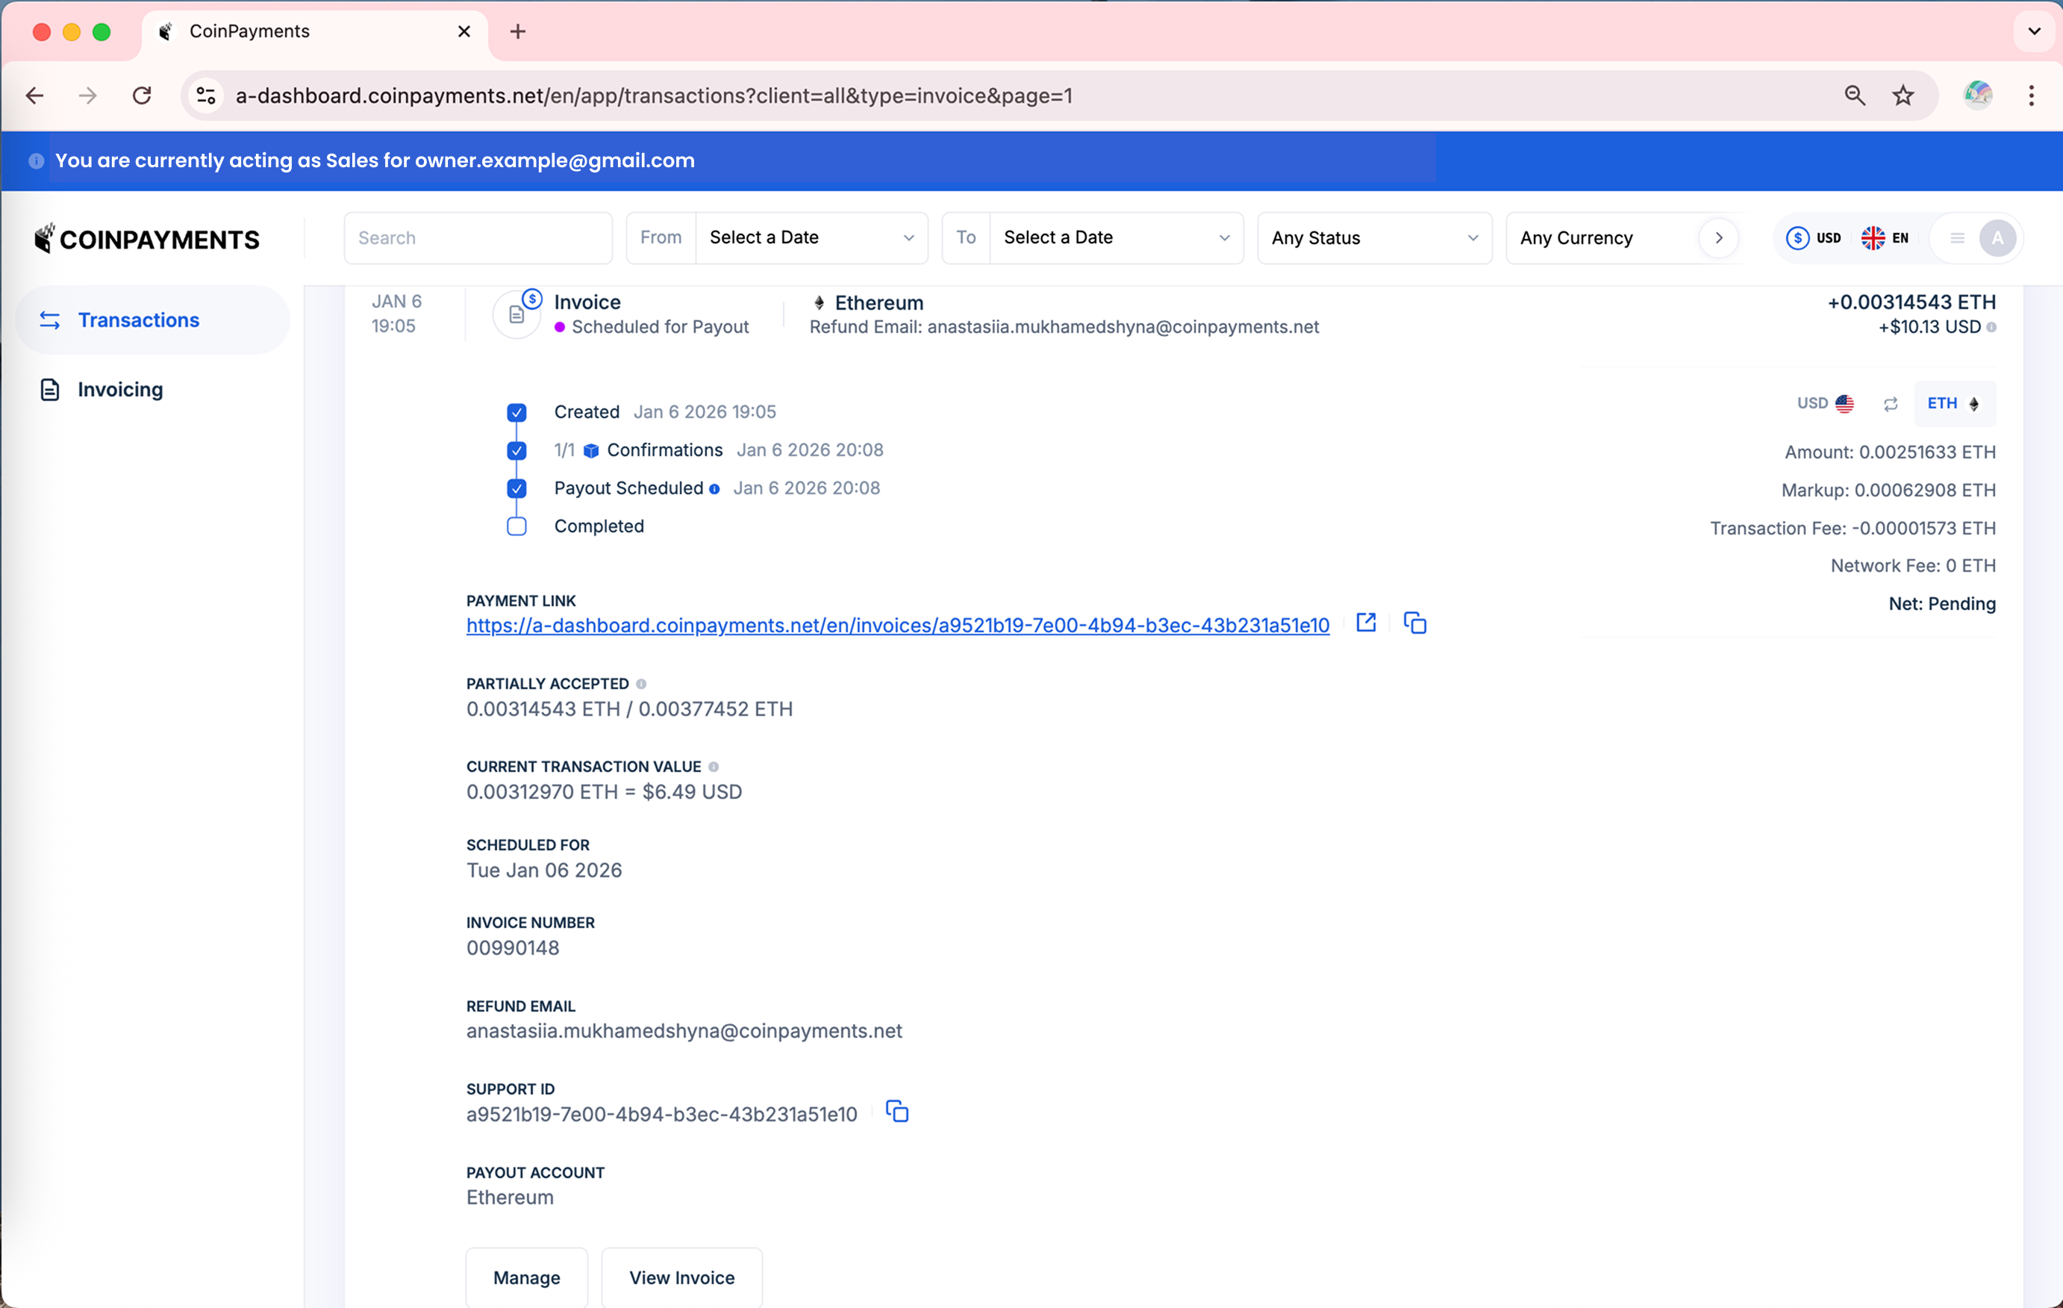Open the user avatar A menu
2063x1308 pixels.
pyautogui.click(x=1997, y=238)
